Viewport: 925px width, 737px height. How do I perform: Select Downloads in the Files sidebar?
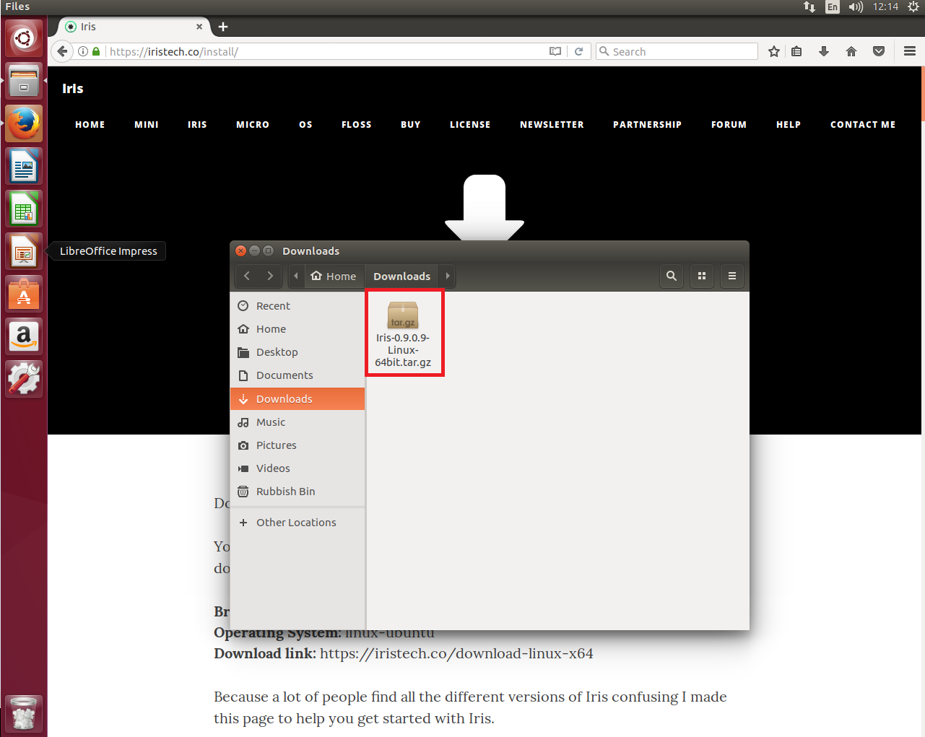click(x=298, y=398)
